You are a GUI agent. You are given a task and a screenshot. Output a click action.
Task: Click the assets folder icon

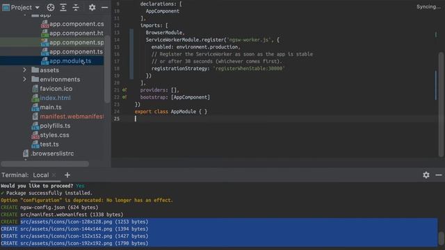(35, 69)
